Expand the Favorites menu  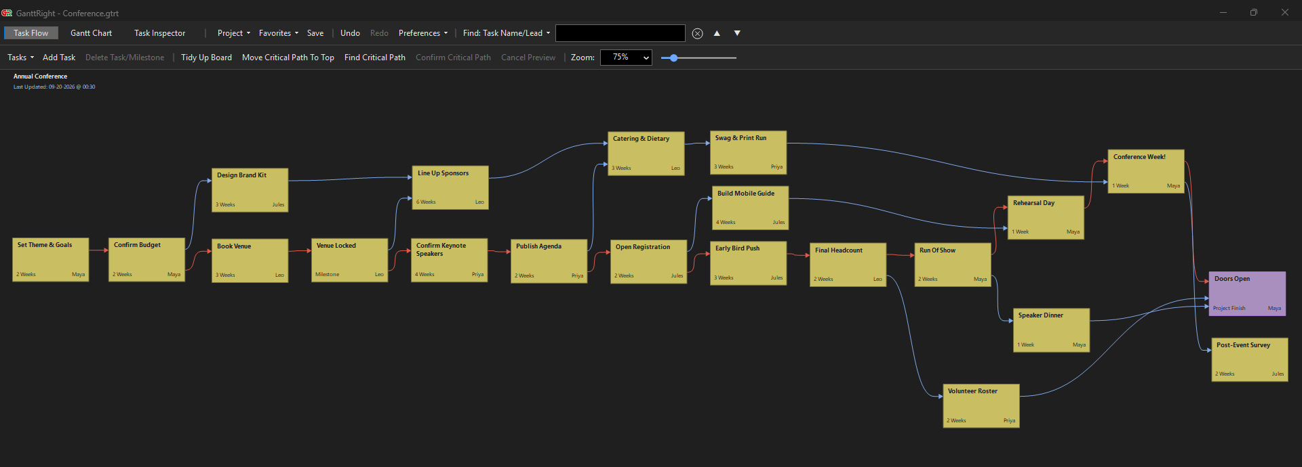279,33
